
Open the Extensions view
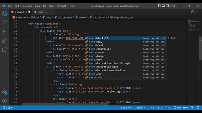[x=4, y=49]
